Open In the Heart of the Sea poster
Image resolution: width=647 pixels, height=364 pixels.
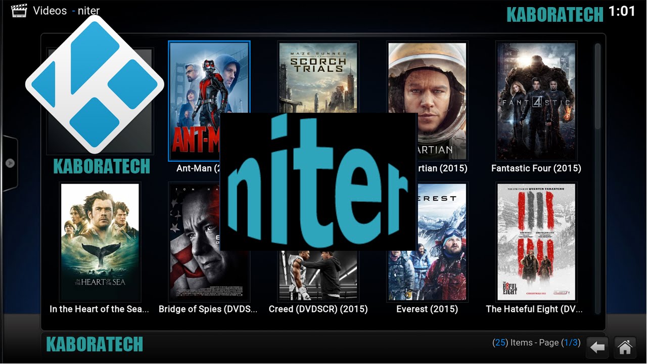(x=100, y=242)
